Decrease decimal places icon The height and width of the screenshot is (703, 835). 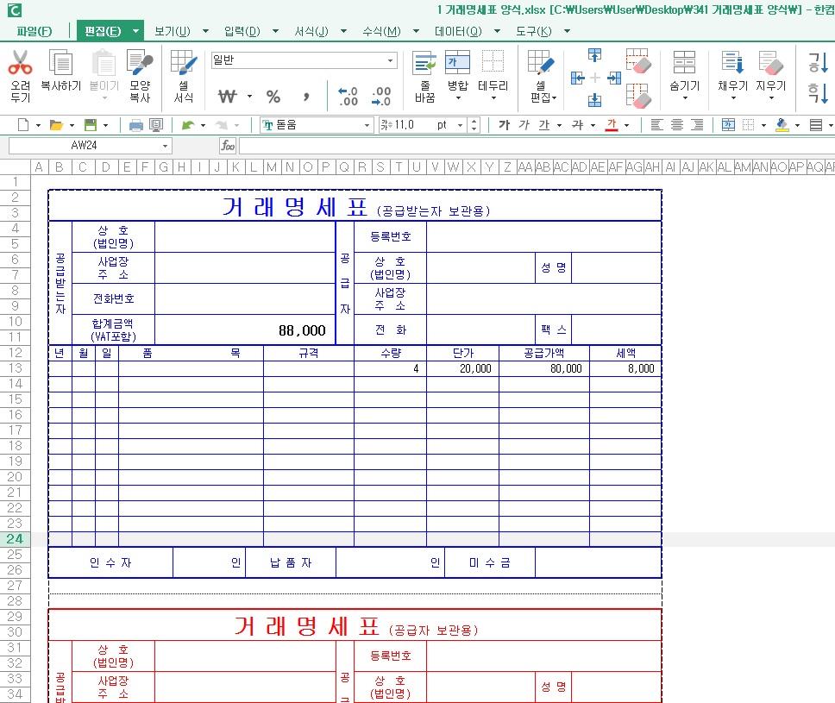(381, 97)
